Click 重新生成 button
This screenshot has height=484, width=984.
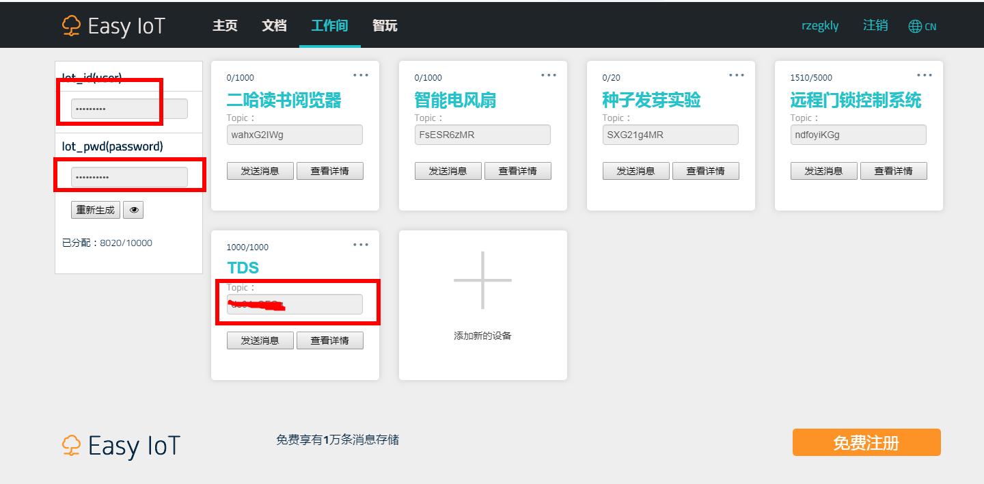click(96, 210)
